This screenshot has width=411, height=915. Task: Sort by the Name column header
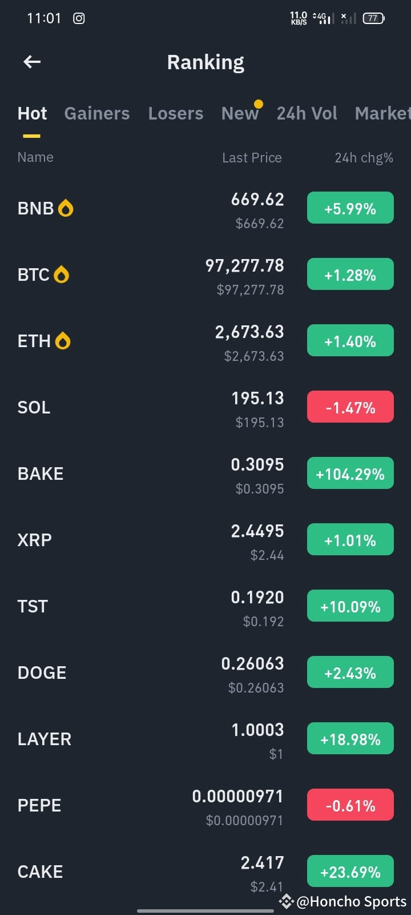(x=35, y=157)
